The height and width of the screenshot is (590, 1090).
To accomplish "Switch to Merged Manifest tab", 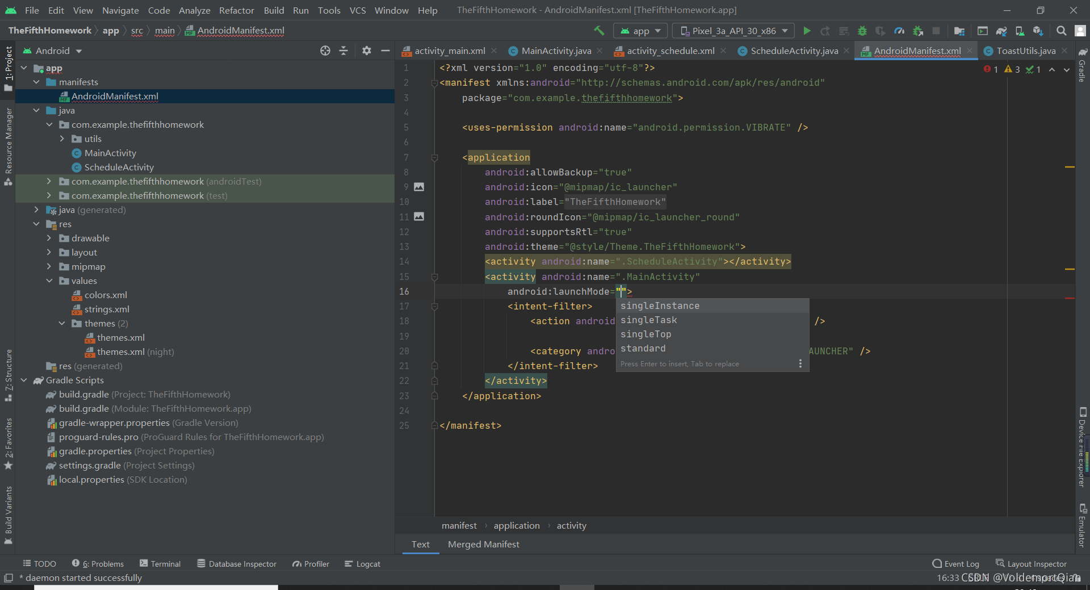I will pyautogui.click(x=483, y=544).
